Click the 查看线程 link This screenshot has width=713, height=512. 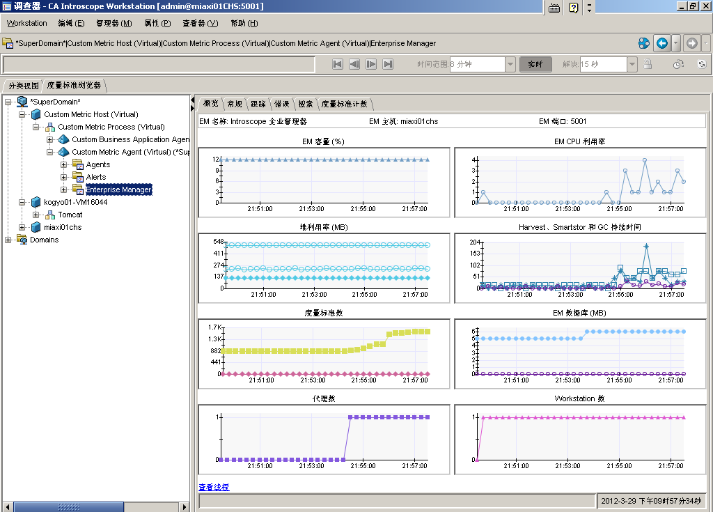coord(214,487)
